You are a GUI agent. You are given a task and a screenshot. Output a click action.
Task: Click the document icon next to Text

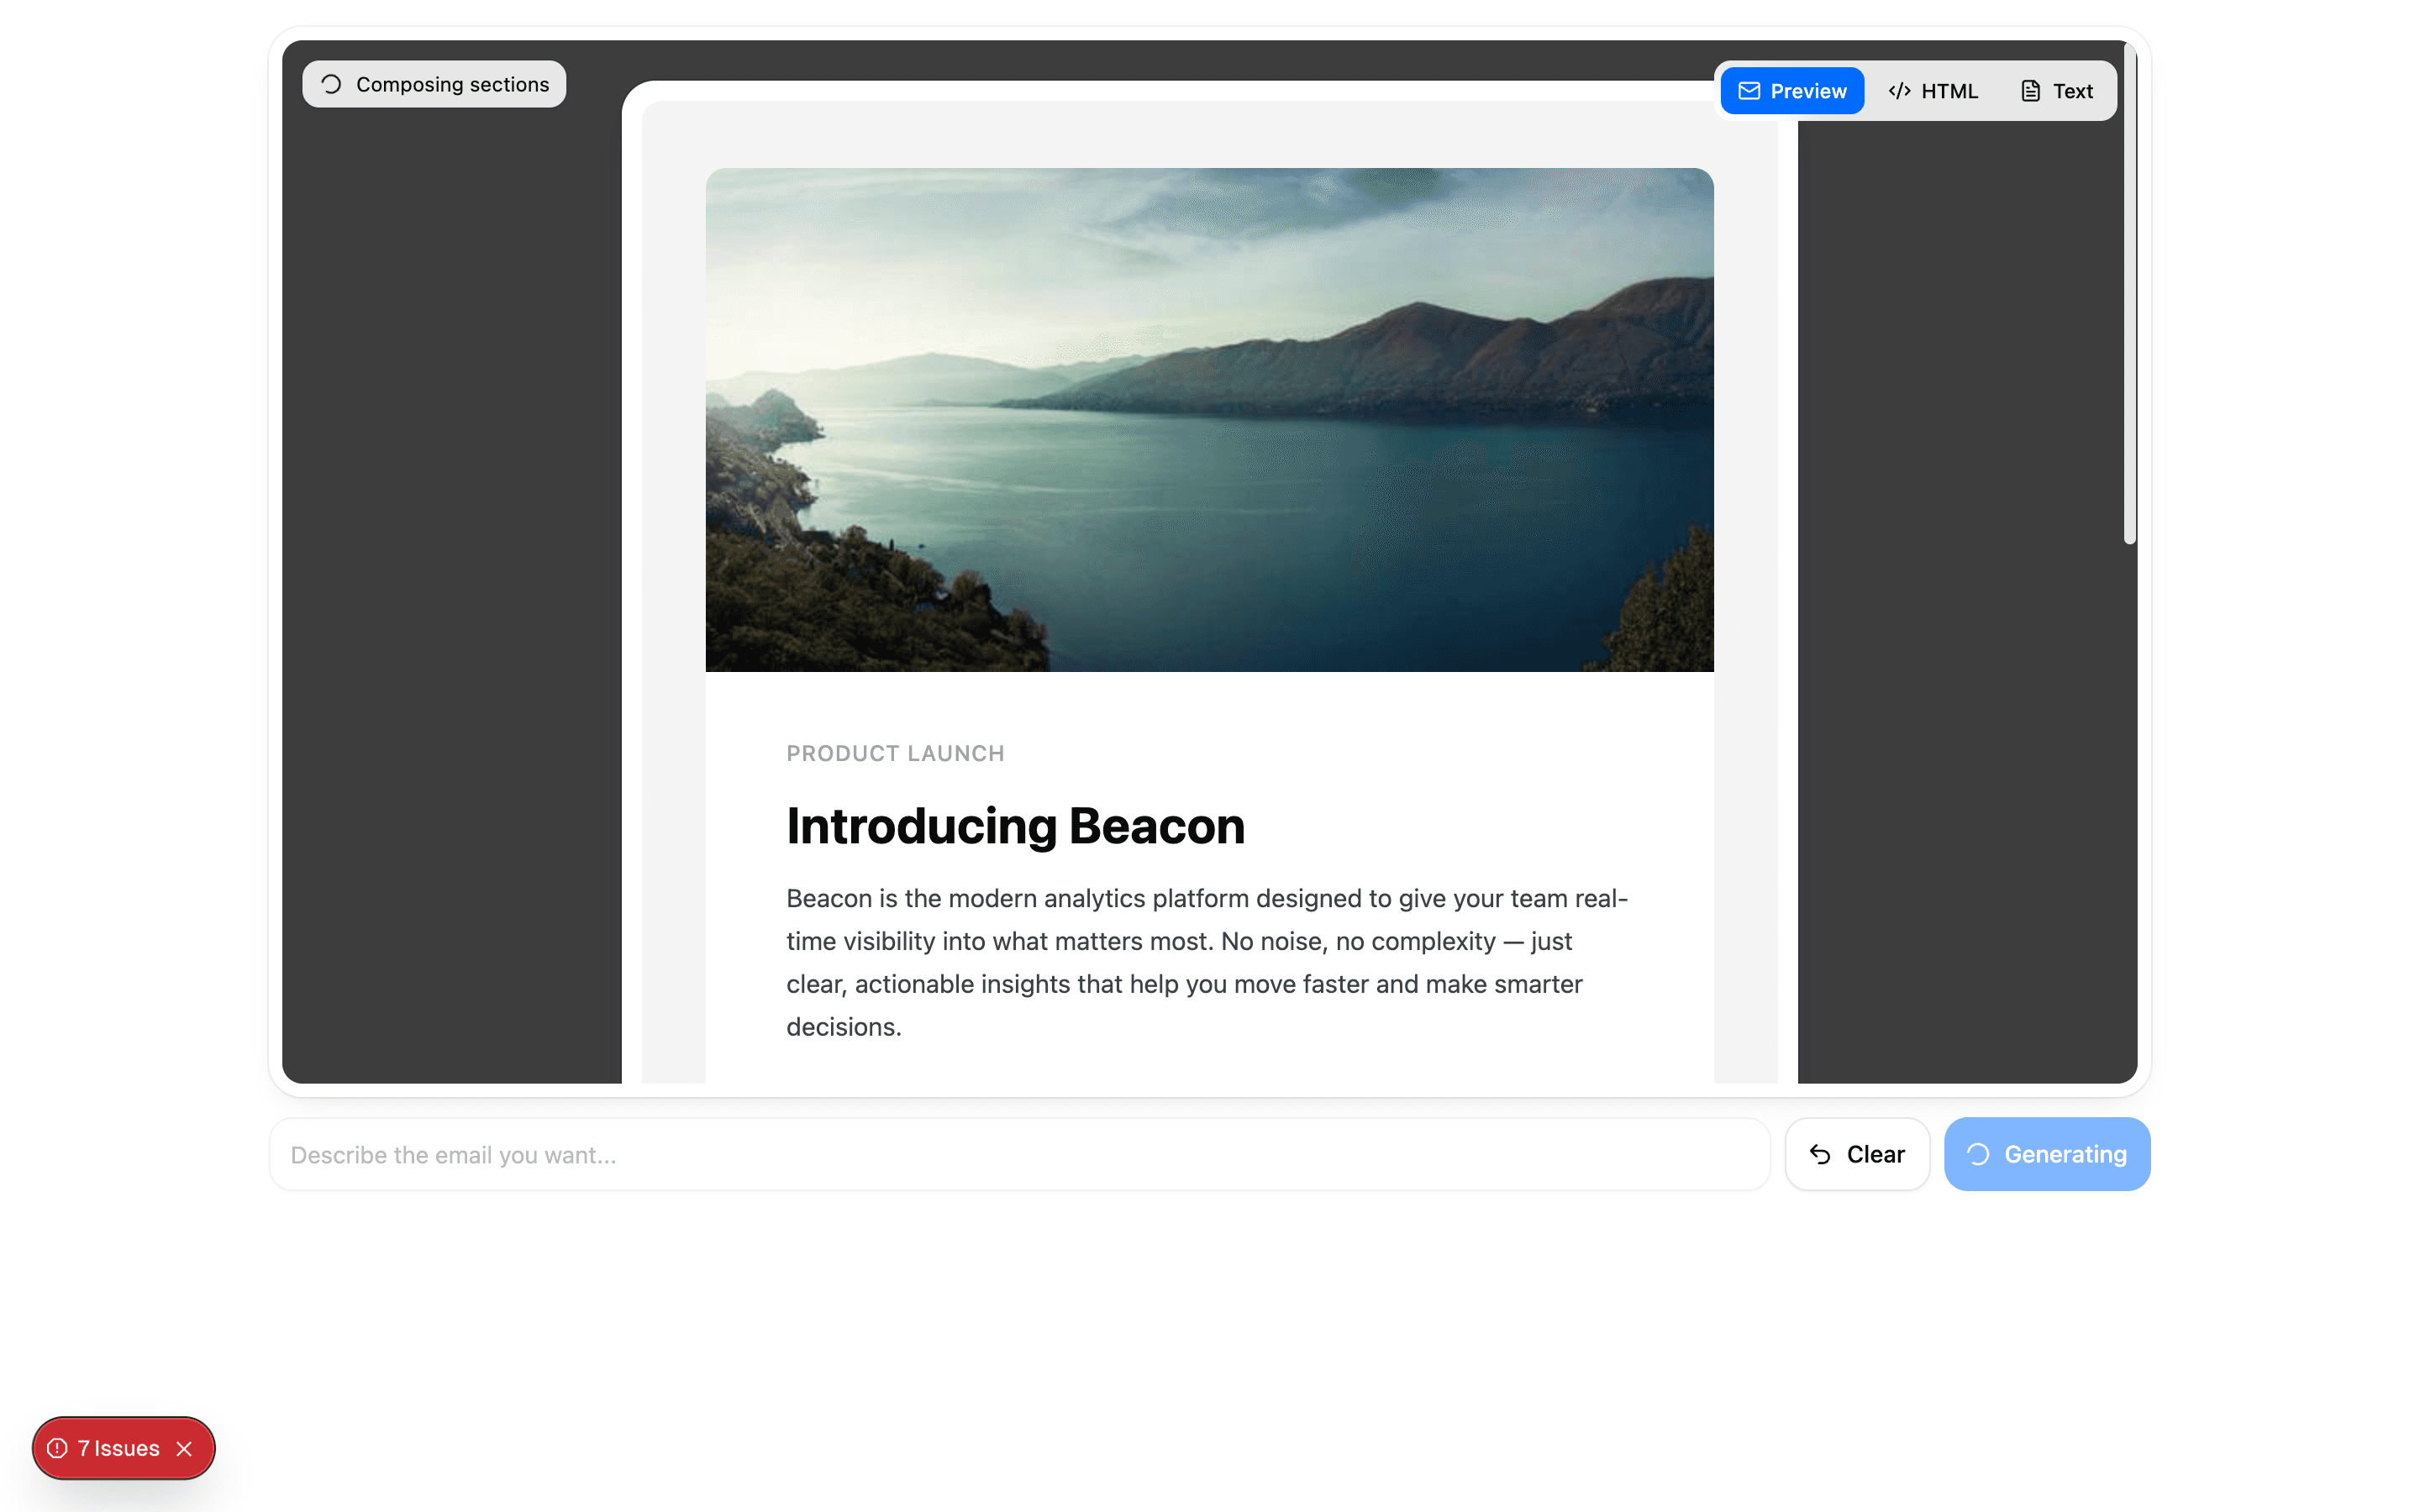pos(2030,90)
